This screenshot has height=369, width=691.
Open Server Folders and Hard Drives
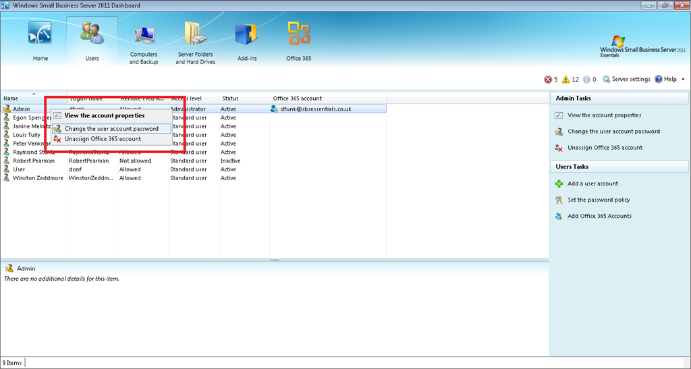[x=196, y=36]
